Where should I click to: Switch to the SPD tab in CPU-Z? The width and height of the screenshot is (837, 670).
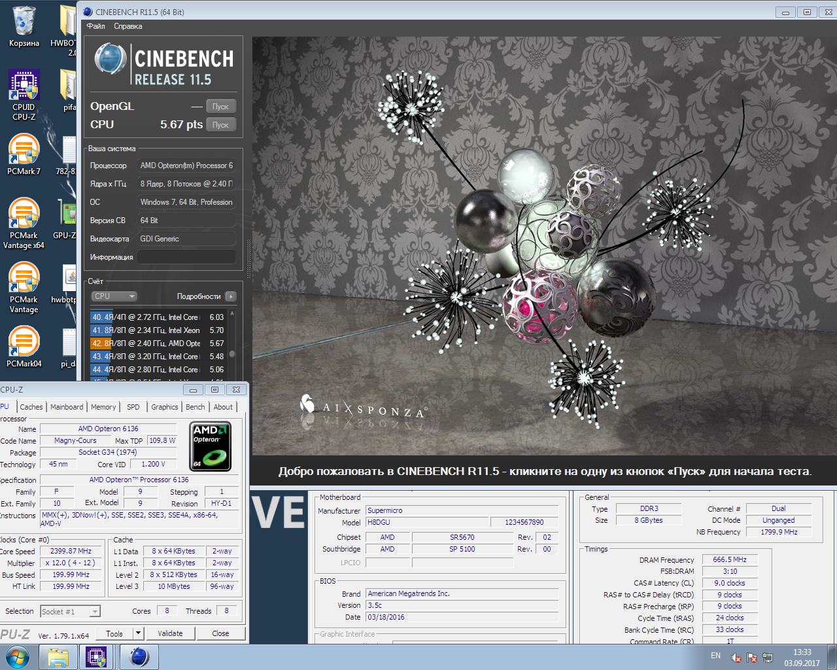(133, 407)
